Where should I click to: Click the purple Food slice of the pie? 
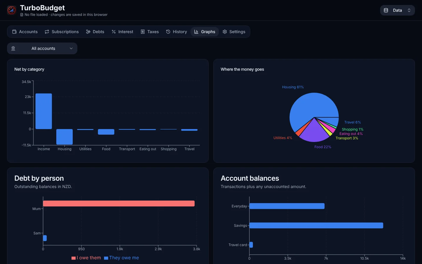pos(314,131)
